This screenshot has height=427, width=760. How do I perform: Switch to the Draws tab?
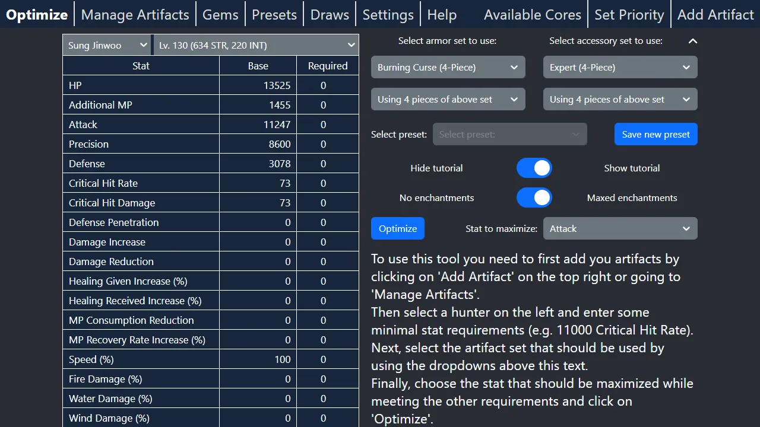coord(329,14)
